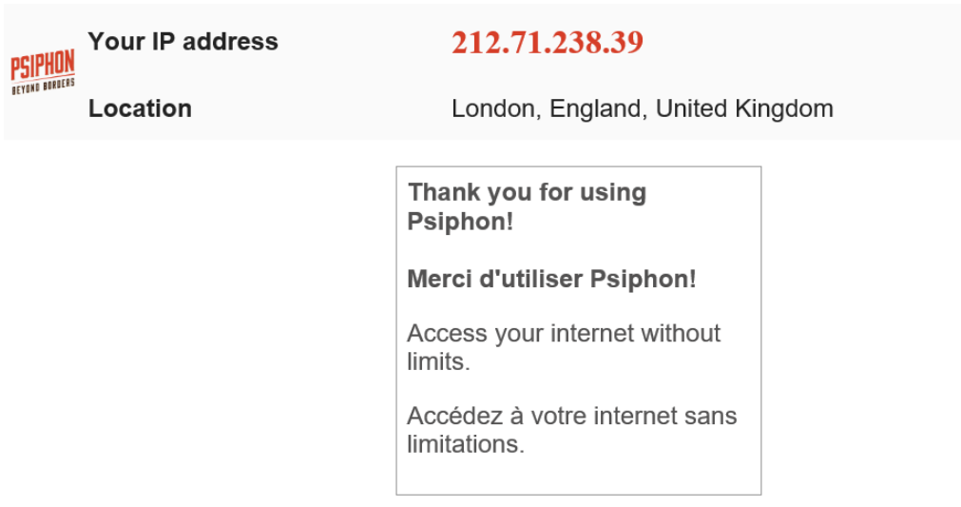
Task: Click the word "limitations." in the French paragraph
Action: (466, 444)
